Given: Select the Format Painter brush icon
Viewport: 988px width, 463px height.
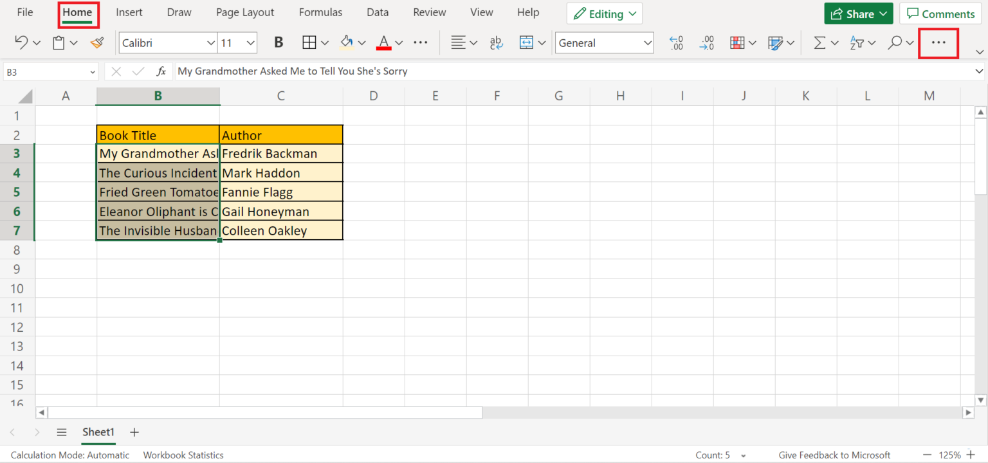Looking at the screenshot, I should tap(96, 43).
